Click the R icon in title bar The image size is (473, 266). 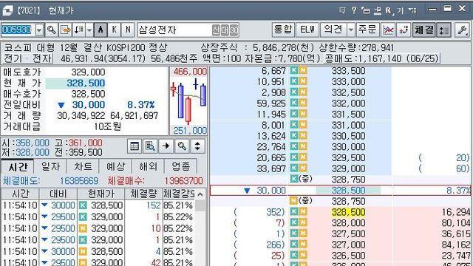(389, 11)
